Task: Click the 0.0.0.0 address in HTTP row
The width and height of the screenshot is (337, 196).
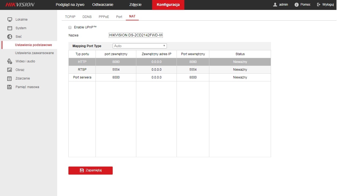Action: pyautogui.click(x=156, y=62)
